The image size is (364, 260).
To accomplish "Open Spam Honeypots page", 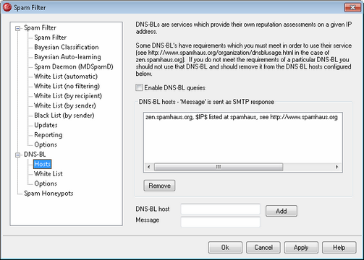I will pos(48,194).
